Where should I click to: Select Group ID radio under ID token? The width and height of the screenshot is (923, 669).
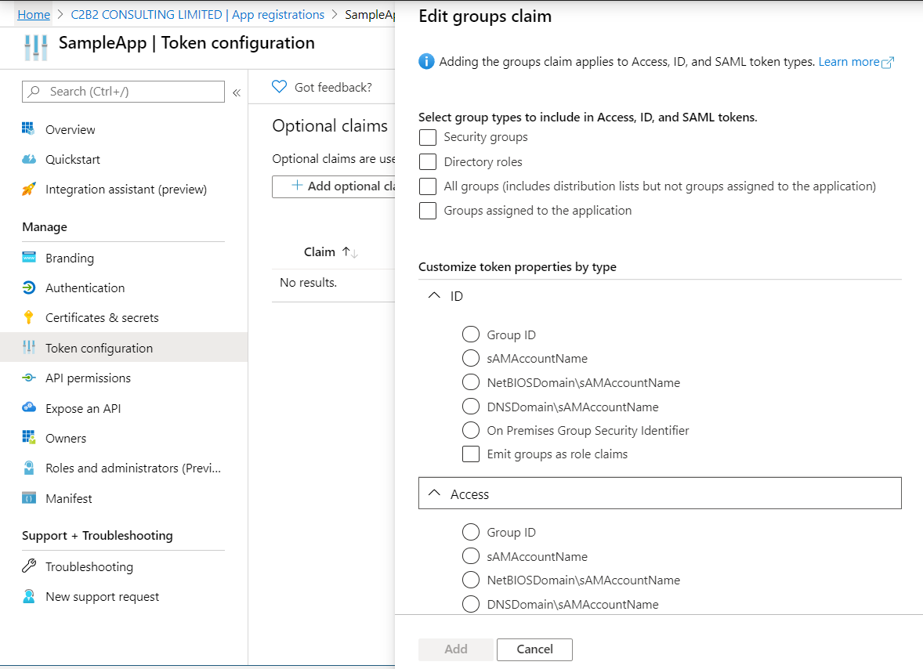coord(471,334)
